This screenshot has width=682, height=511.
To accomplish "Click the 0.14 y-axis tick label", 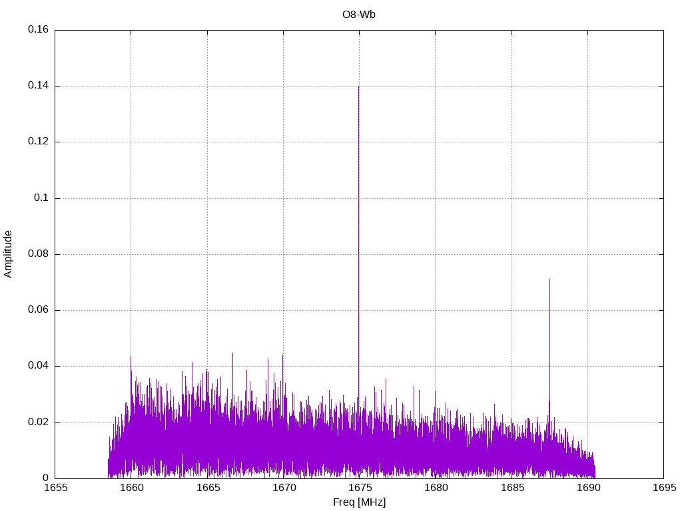I will pyautogui.click(x=37, y=86).
